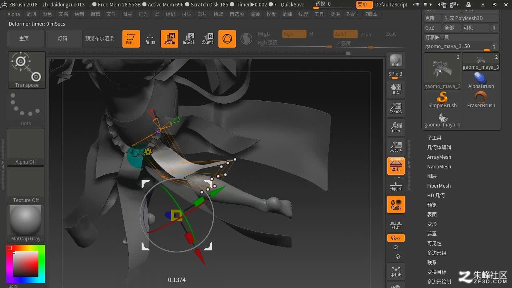This screenshot has height=288, width=512.
Task: Toggle the Gizmo 3D icon
Action: [227, 39]
